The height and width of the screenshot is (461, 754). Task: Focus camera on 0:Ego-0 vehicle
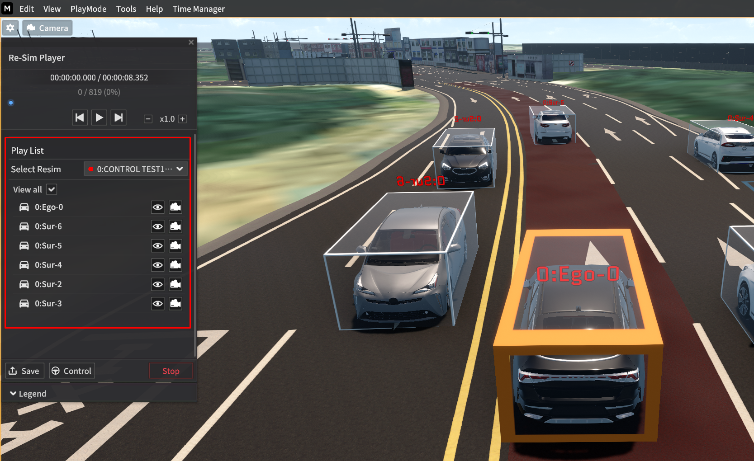[x=175, y=207]
